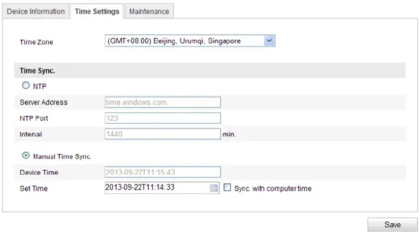Click the Interval minutes field
The height and width of the screenshot is (232, 420).
coord(163,134)
